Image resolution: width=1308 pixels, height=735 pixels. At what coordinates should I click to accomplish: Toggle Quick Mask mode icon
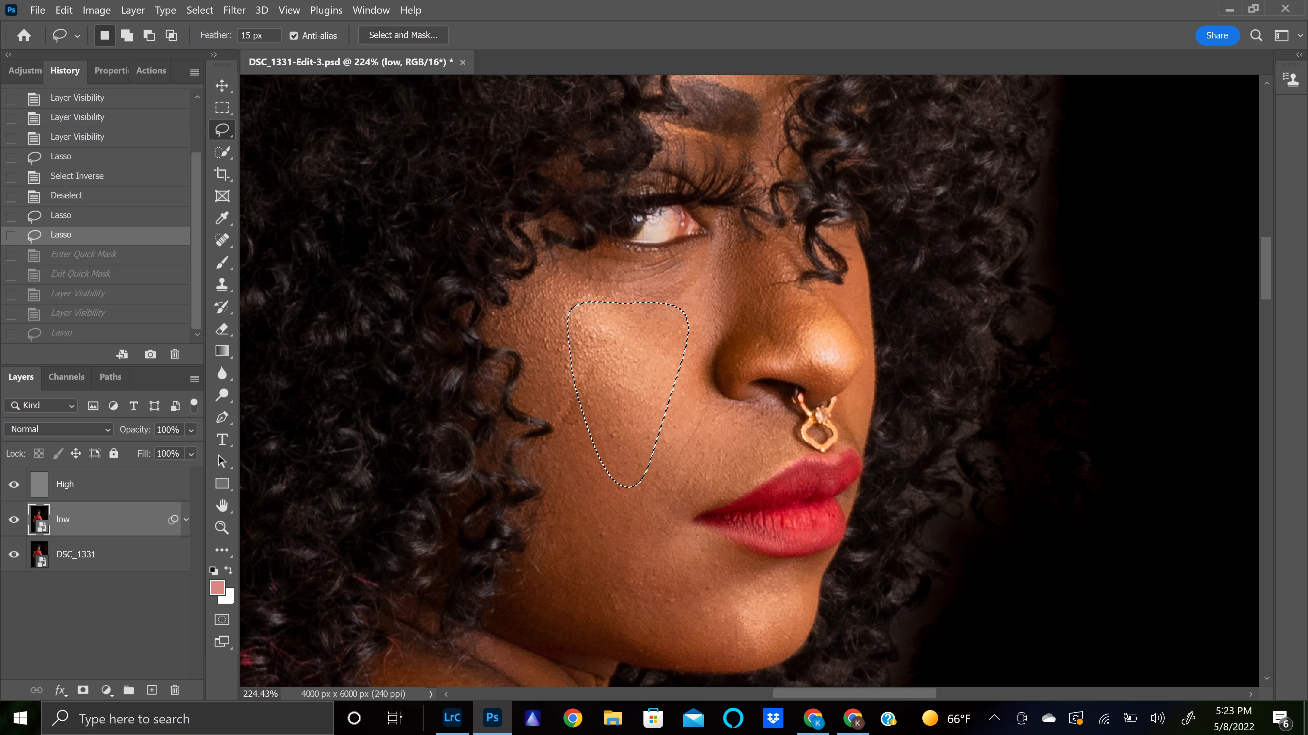click(222, 619)
